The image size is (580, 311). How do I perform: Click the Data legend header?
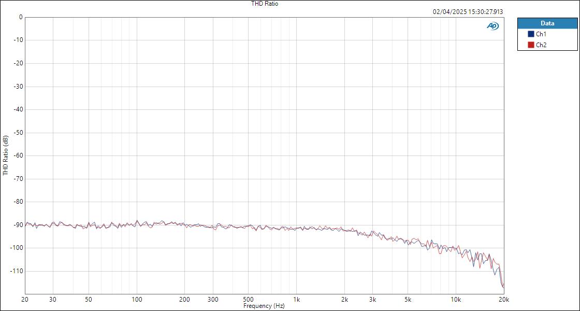pos(546,23)
